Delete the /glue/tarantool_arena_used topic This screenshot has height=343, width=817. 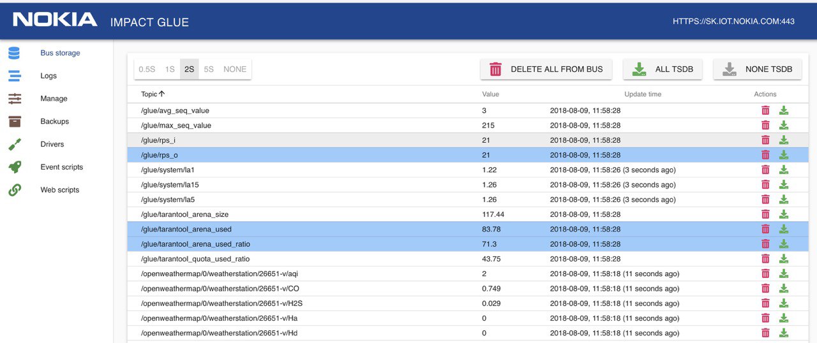pyautogui.click(x=765, y=229)
